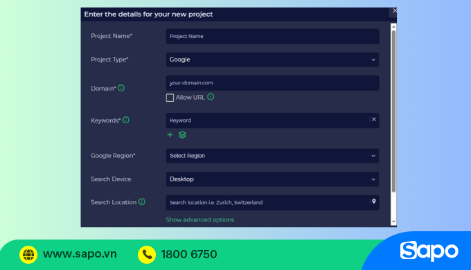The image size is (471, 270).
Task: Click the Search Location info icon
Action: [x=142, y=202]
